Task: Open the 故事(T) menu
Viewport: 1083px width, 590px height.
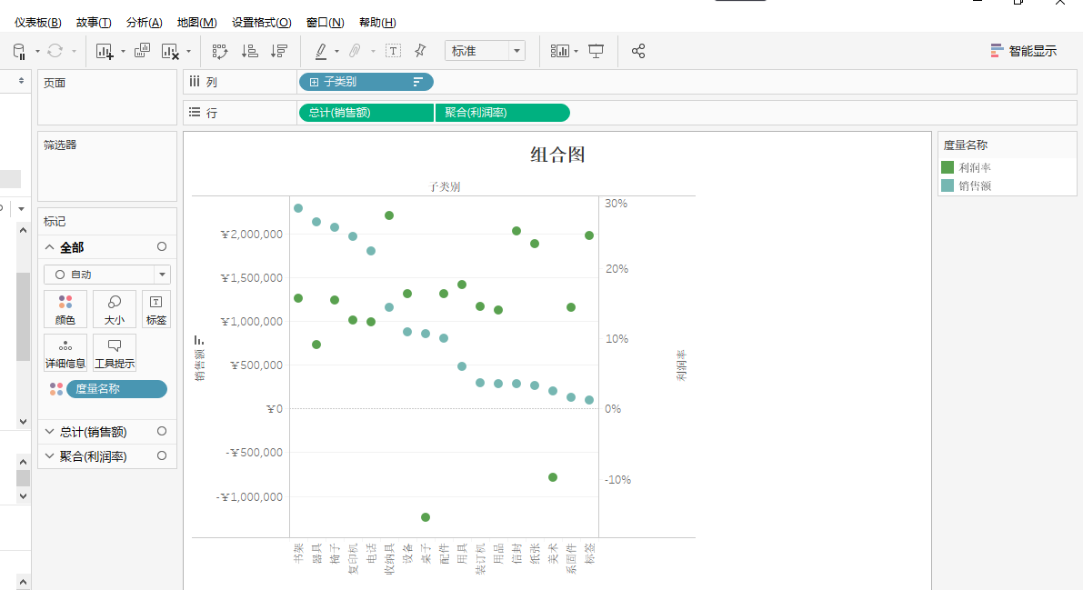Action: click(x=94, y=22)
